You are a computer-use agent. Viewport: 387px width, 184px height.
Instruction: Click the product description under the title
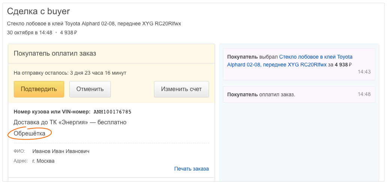click(x=94, y=24)
